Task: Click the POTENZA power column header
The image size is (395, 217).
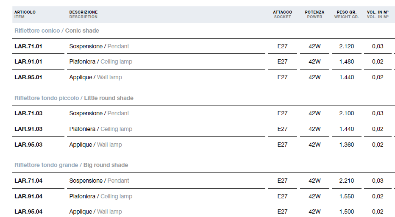Action: (x=314, y=14)
